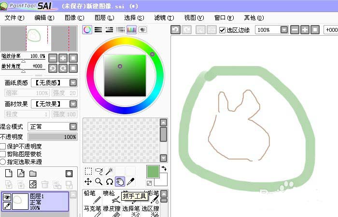Toggle the color mixer panel

point(121,30)
